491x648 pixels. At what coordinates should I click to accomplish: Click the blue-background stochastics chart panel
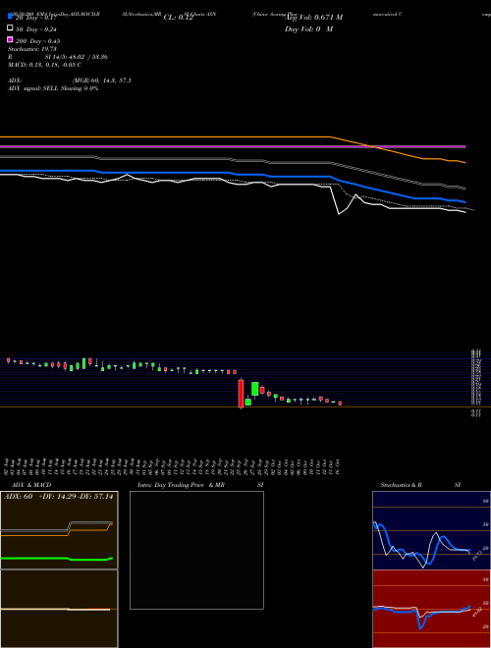pos(431,530)
